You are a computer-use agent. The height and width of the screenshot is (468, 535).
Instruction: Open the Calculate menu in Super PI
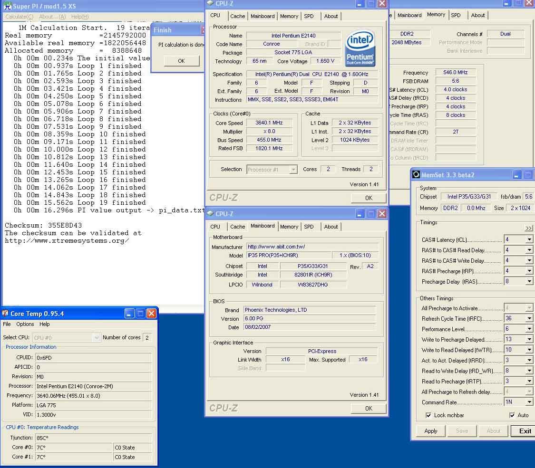tap(19, 17)
